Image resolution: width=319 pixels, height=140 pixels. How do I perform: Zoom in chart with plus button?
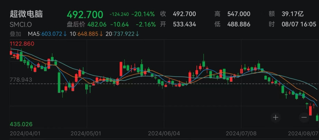276,118
